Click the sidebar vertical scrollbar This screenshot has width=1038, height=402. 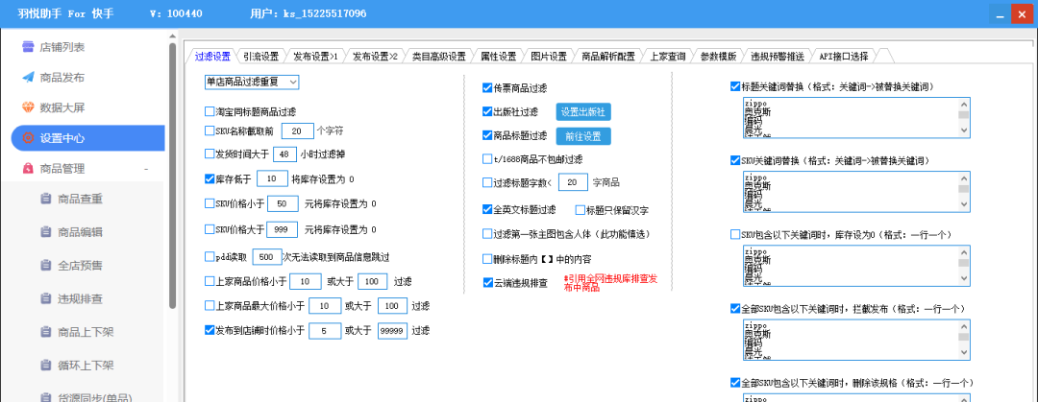(x=173, y=176)
